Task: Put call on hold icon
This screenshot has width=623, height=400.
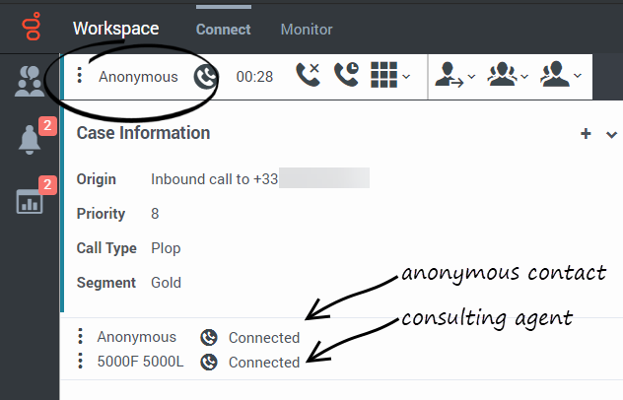Action: [x=346, y=74]
